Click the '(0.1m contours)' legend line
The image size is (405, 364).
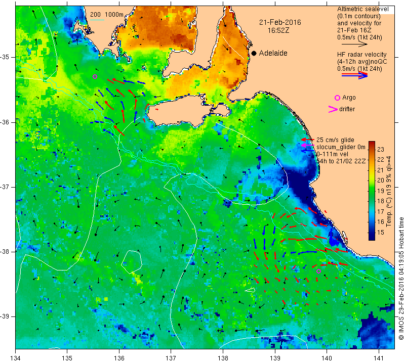359,16
